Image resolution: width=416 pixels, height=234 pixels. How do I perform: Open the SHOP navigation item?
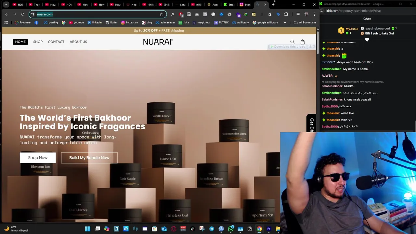coord(38,42)
